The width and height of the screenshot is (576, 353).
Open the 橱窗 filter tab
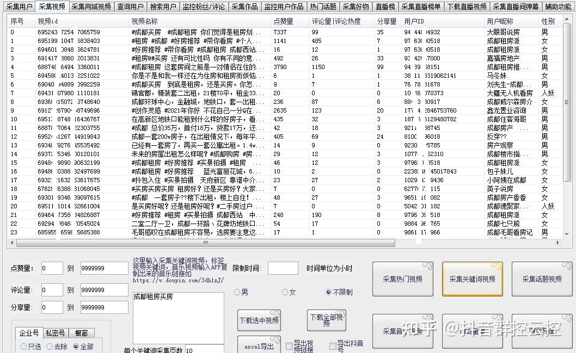[81, 333]
